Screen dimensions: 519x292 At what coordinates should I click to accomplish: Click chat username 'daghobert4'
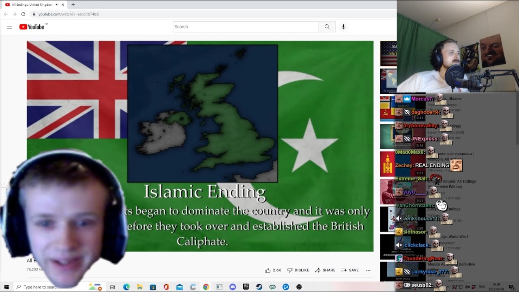[426, 112]
